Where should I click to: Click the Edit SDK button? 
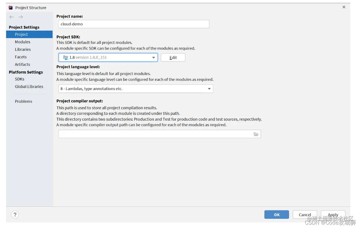point(173,57)
